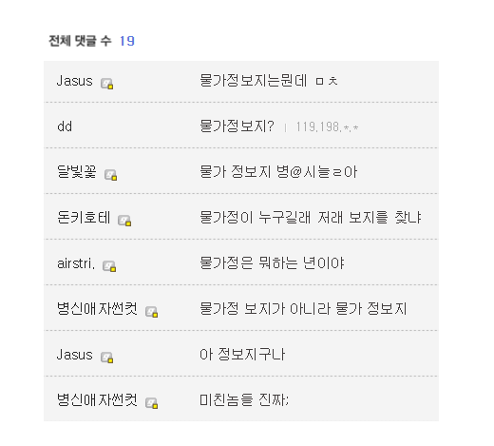Image resolution: width=494 pixels, height=446 pixels.
Task: Click Jasus's gallog icon on the 'ㅁㅊ' comment row
Action: 107,84
